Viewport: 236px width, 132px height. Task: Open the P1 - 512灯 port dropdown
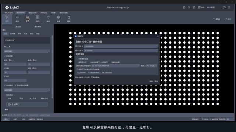tap(152, 66)
